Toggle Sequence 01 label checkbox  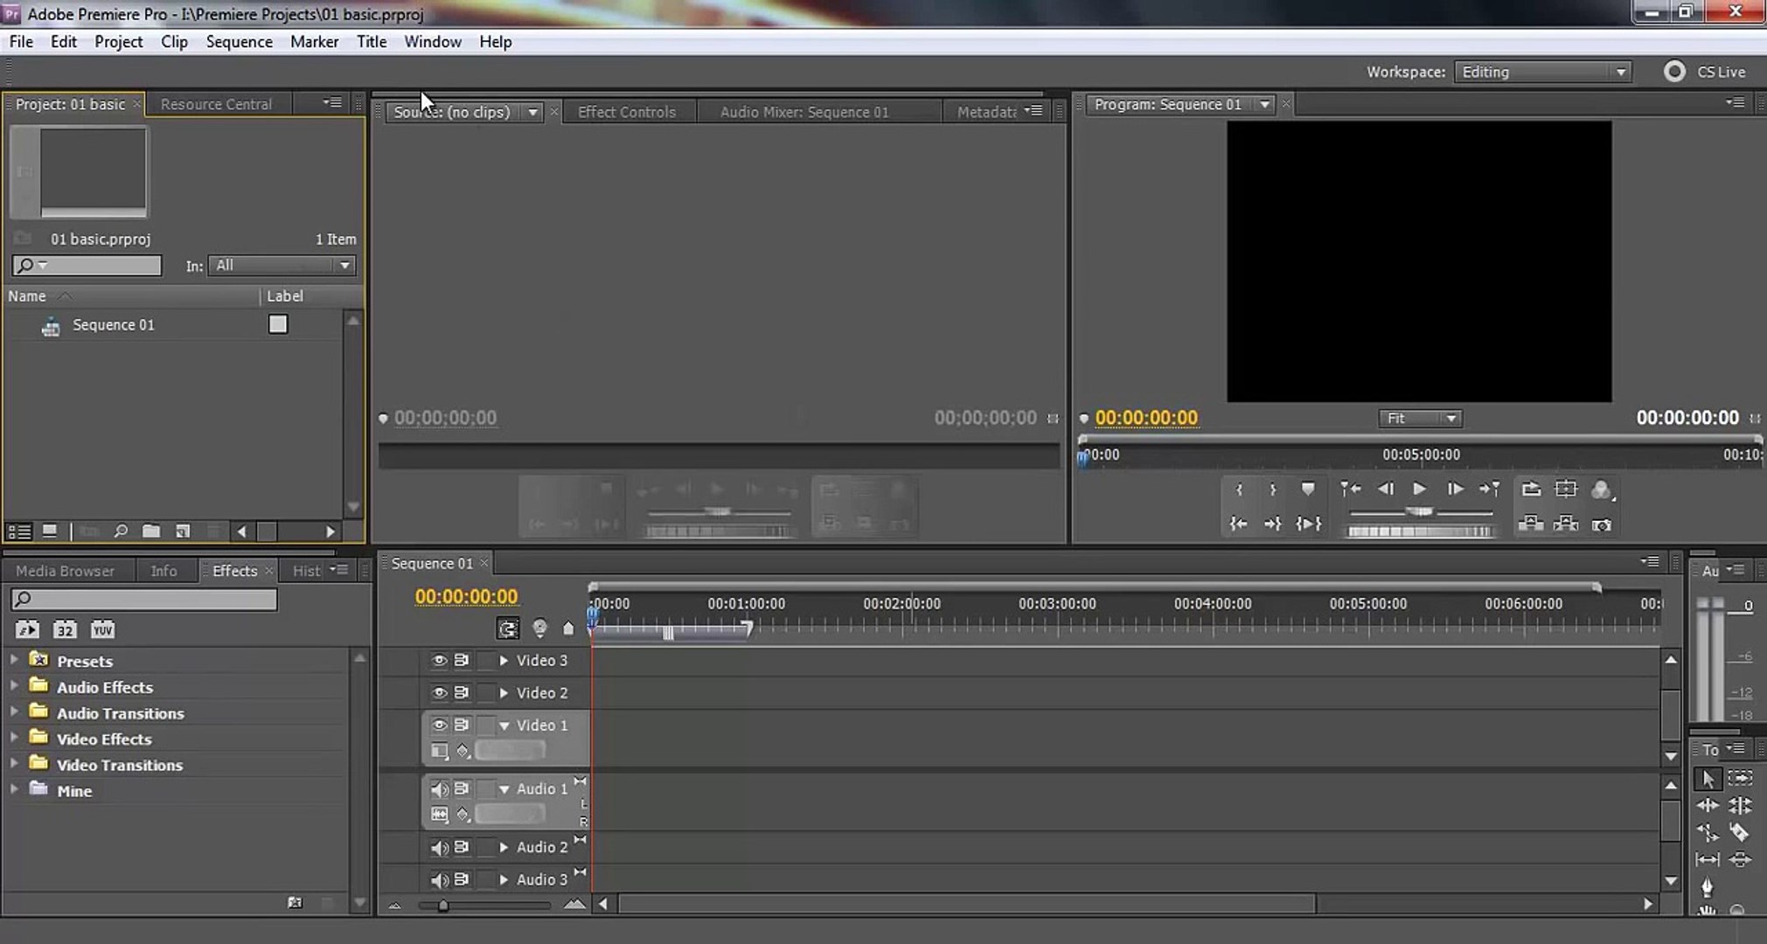coord(278,324)
